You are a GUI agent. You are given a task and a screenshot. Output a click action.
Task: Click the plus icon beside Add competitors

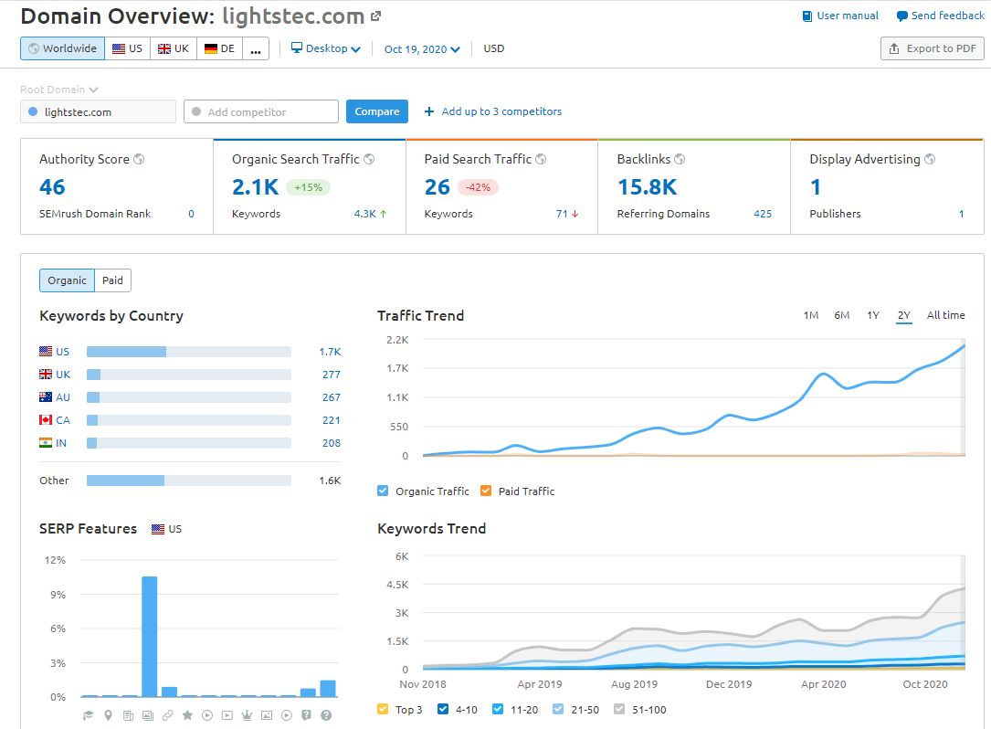click(429, 111)
